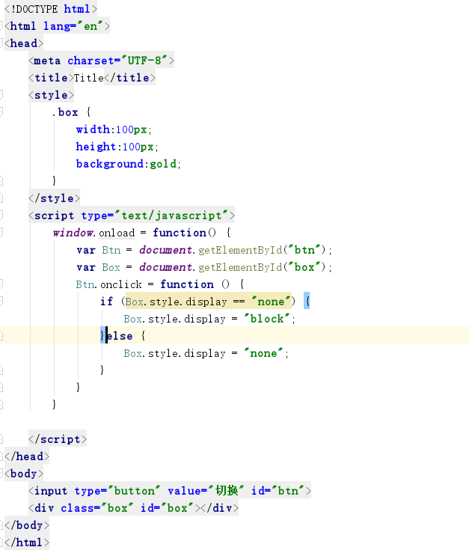Click the div class="box" attribute
469x559 pixels.
point(97,508)
